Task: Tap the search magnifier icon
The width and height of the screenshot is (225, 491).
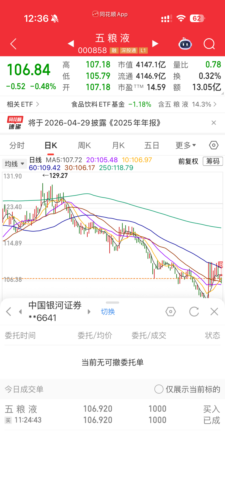Action: tap(209, 44)
